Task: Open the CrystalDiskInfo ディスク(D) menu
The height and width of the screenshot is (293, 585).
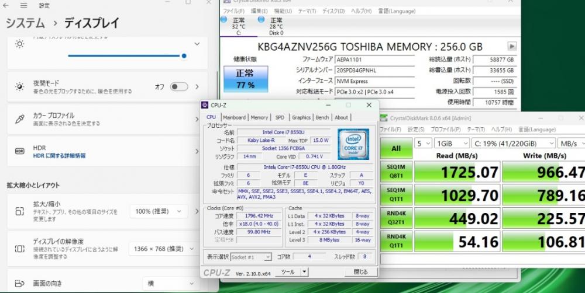Action: click(x=333, y=11)
